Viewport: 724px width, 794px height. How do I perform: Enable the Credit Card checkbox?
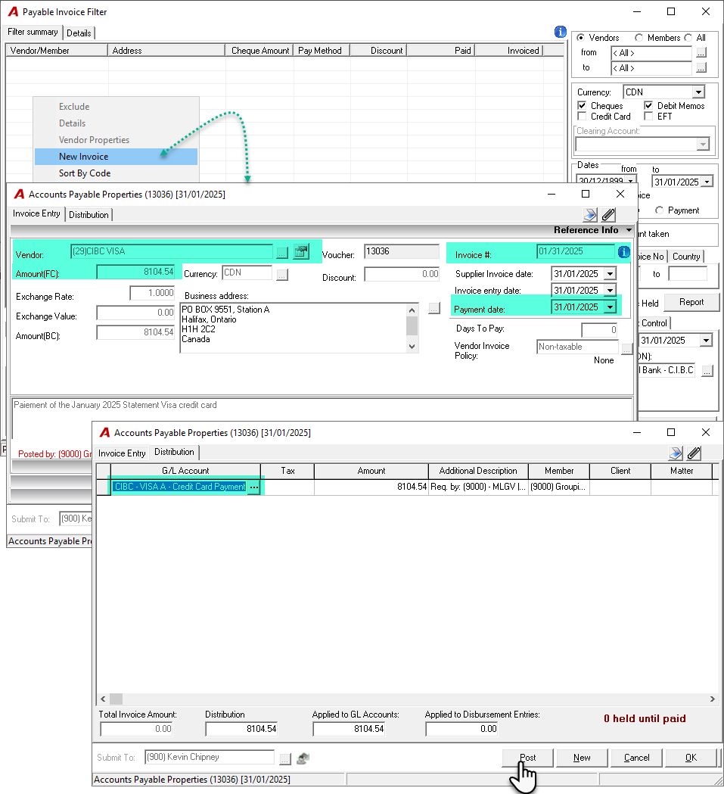582,116
